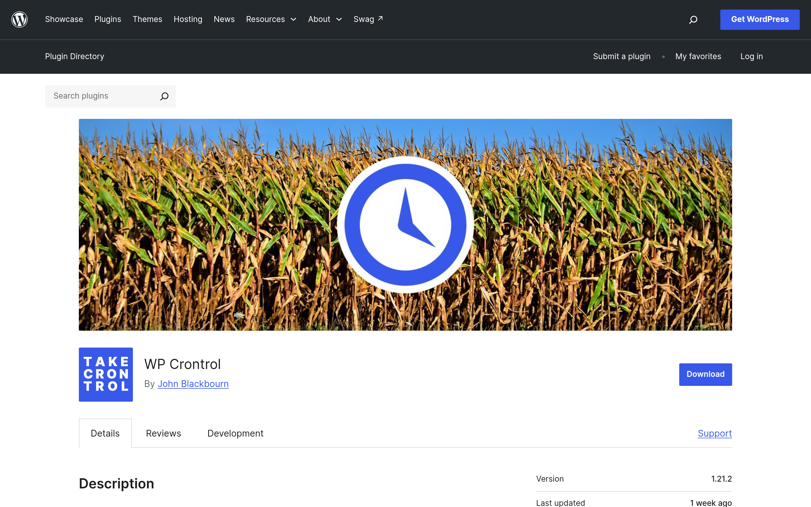Viewport: 811px width, 507px height.
Task: Switch to the Reviews tab
Action: [164, 433]
